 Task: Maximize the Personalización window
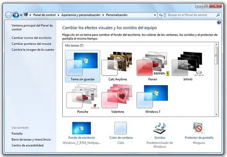tap(206, 6)
